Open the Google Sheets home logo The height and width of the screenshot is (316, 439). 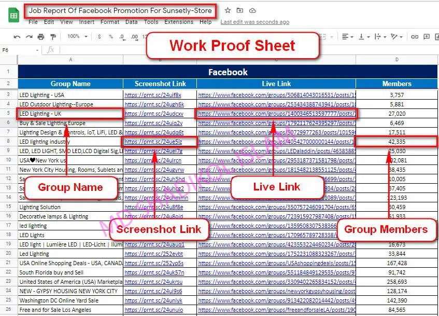(x=13, y=15)
